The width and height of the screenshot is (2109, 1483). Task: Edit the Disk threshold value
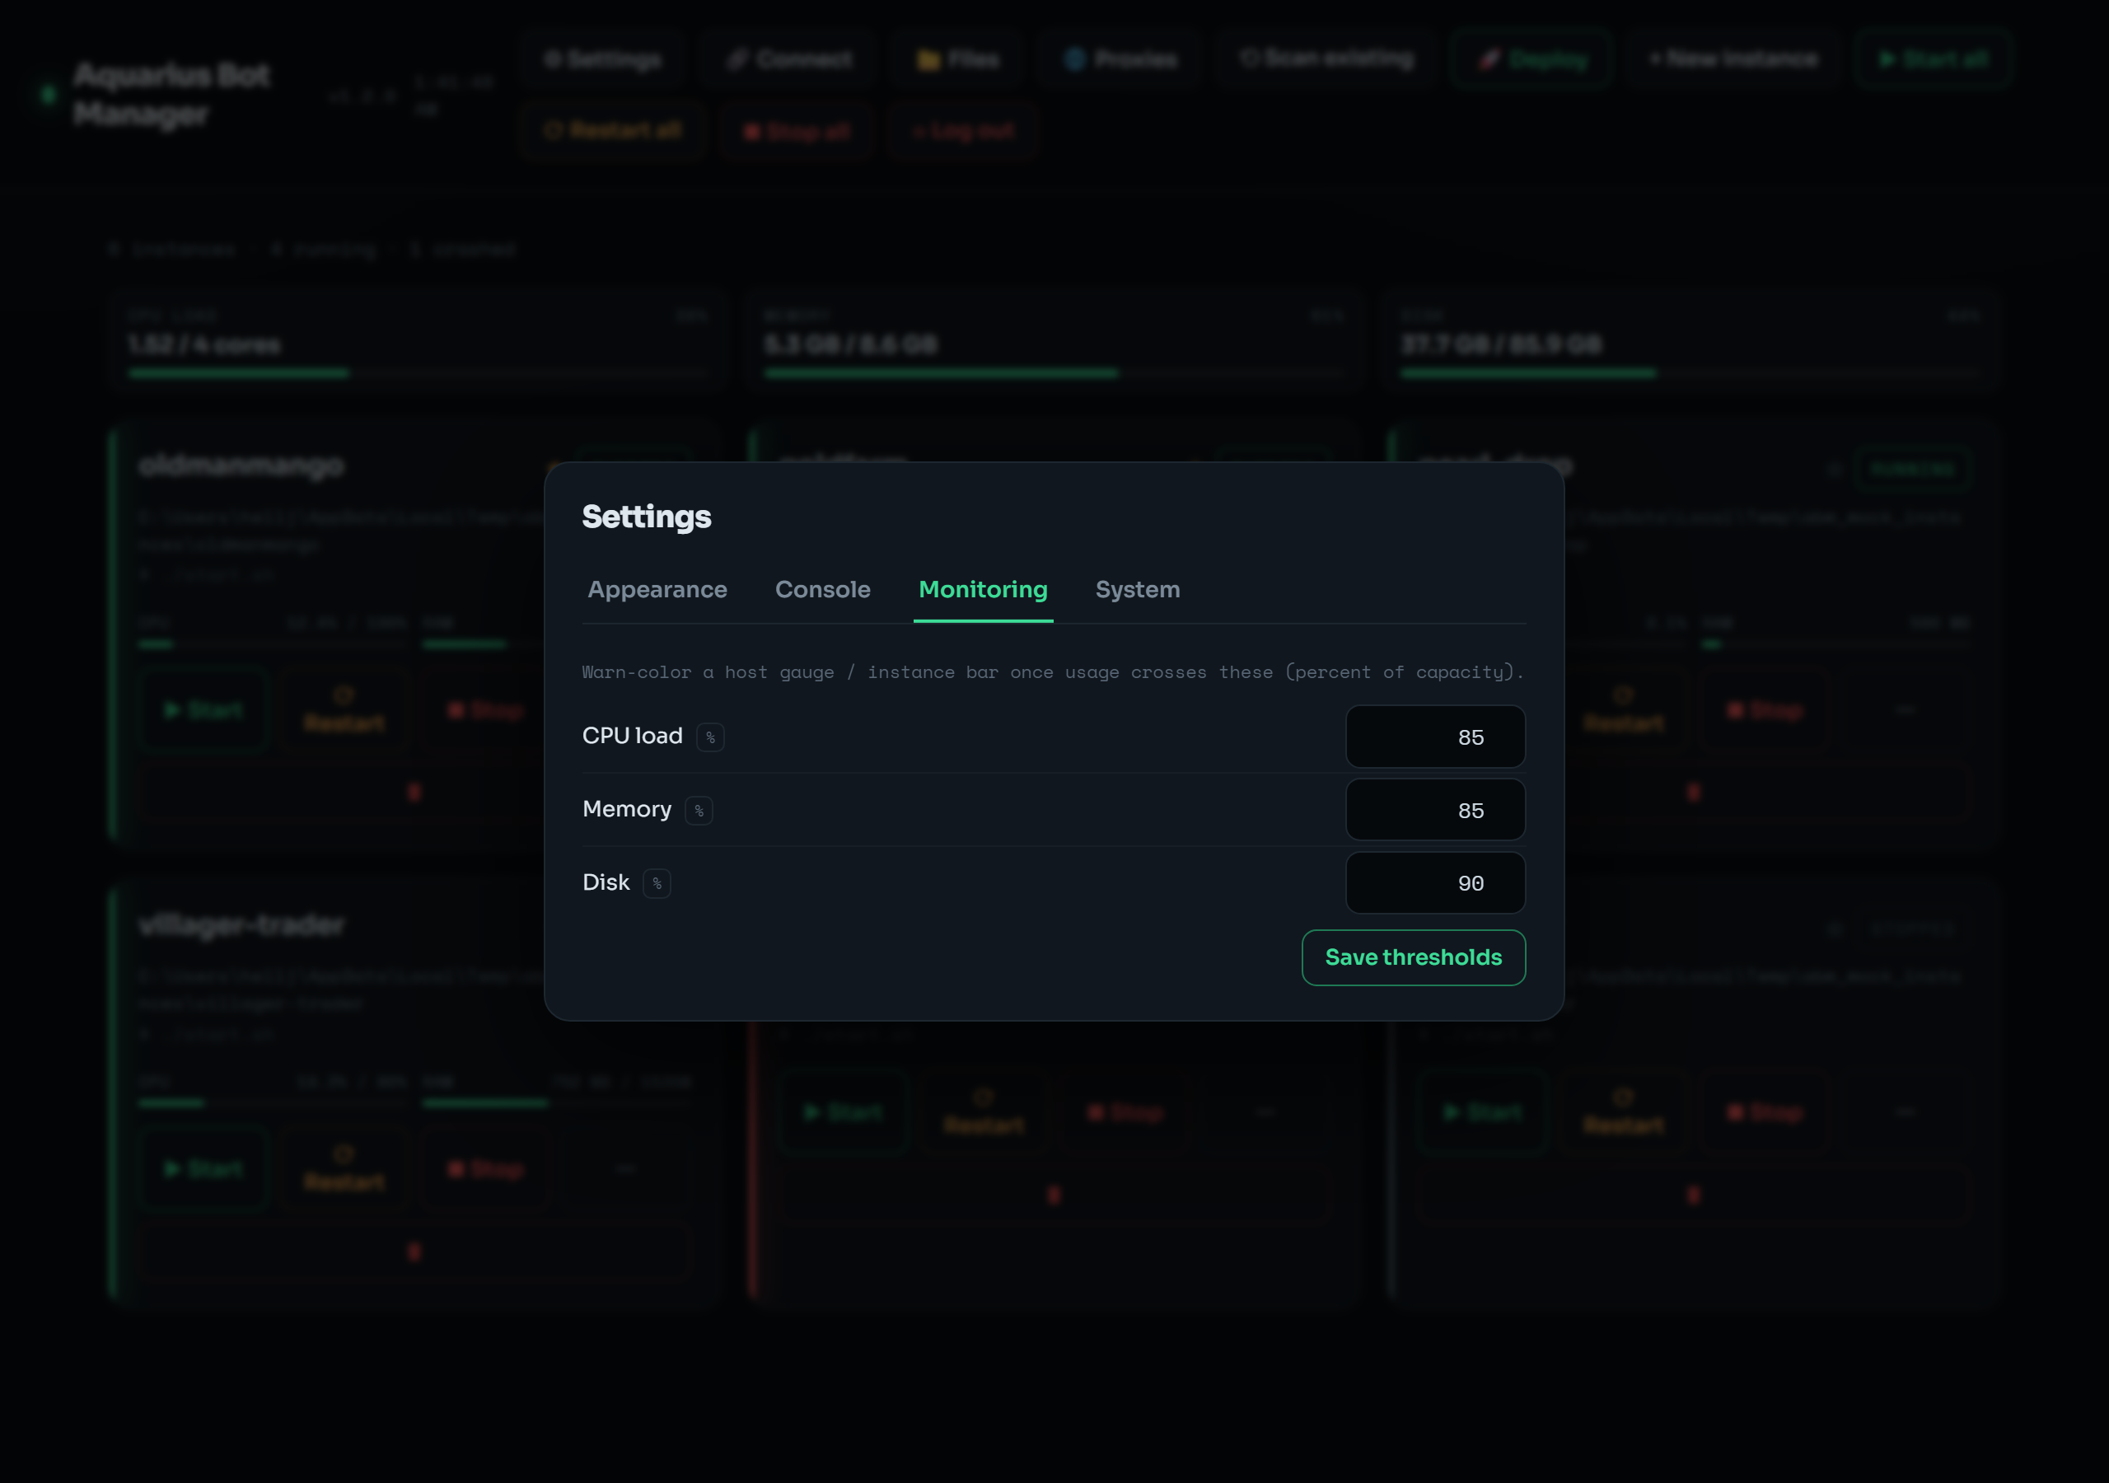pyautogui.click(x=1435, y=883)
